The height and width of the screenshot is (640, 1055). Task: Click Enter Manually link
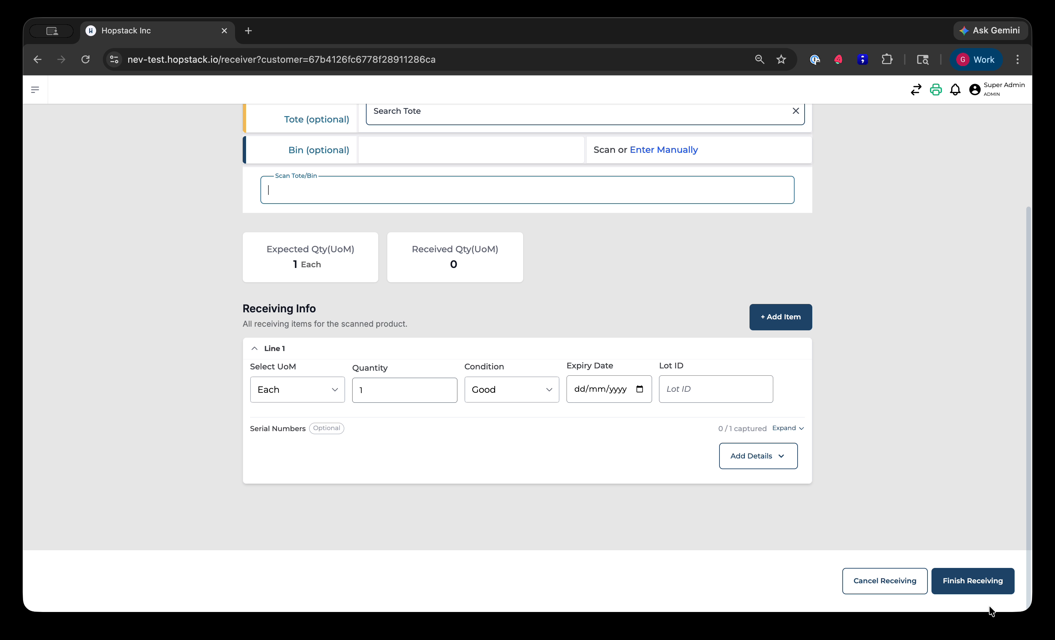(664, 150)
